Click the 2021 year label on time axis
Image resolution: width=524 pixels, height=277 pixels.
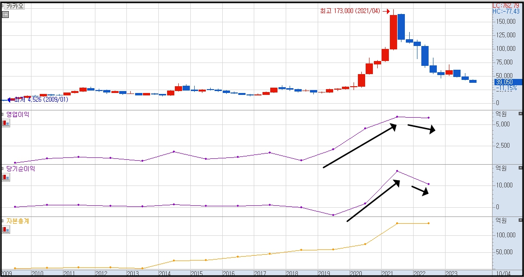tap(388, 273)
